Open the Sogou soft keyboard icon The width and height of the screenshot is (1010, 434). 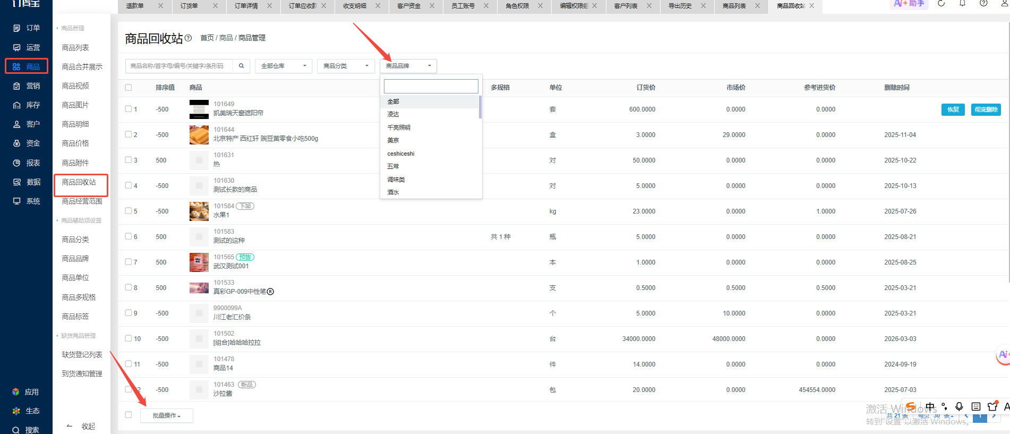[x=976, y=407]
